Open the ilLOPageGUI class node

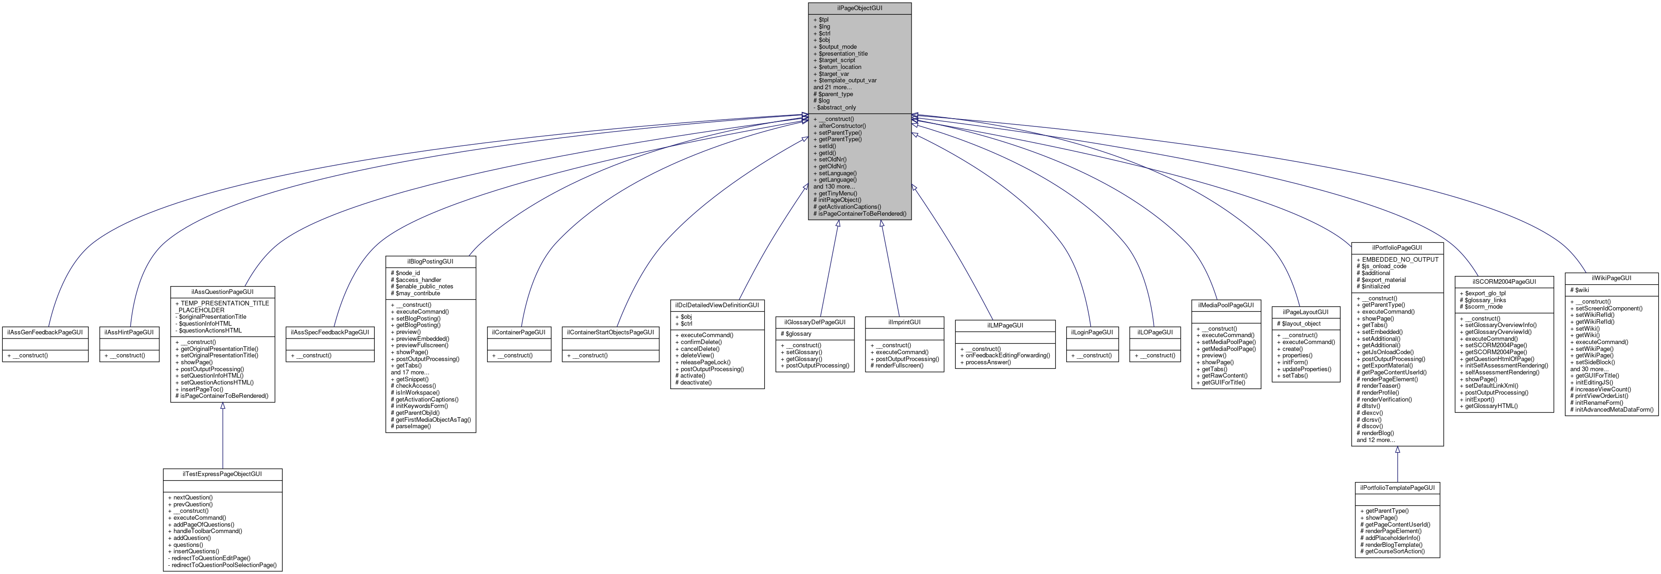1155,344
